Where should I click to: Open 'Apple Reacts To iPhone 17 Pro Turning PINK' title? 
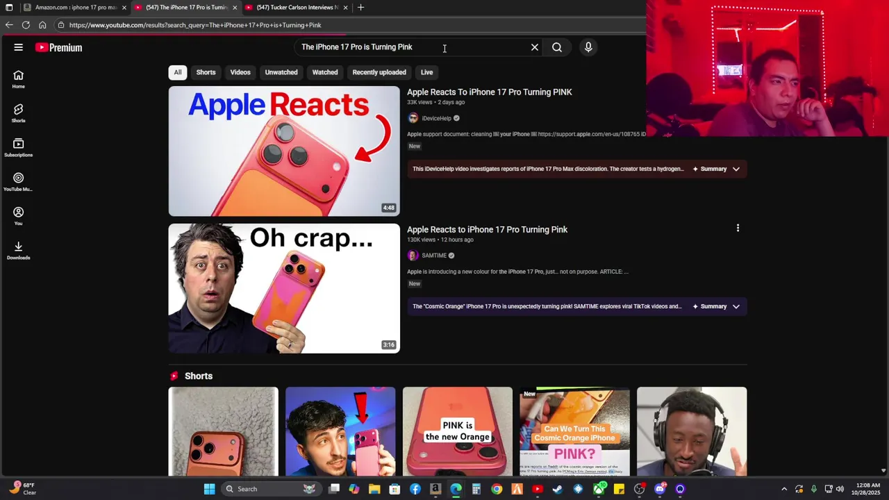click(x=490, y=92)
